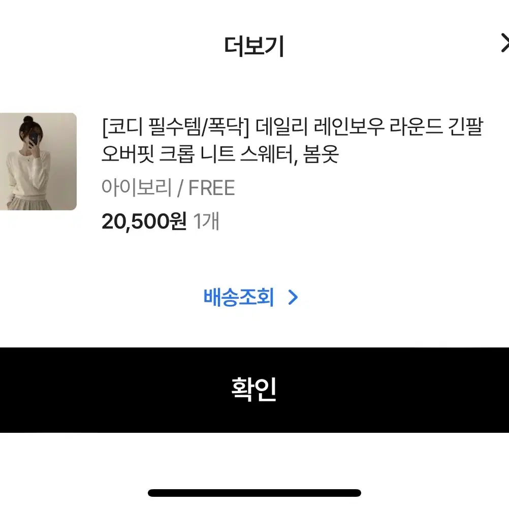Confirm with the black 확인 button
This screenshot has width=509, height=509.
click(x=254, y=390)
